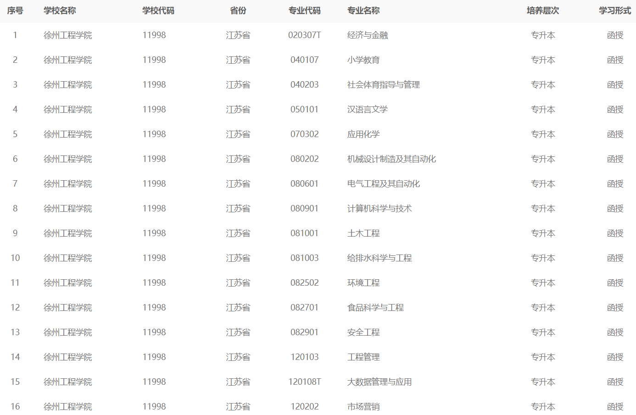The width and height of the screenshot is (636, 415).
Task: Click 江苏省 in the 环境工程 row
Action: pos(238,283)
